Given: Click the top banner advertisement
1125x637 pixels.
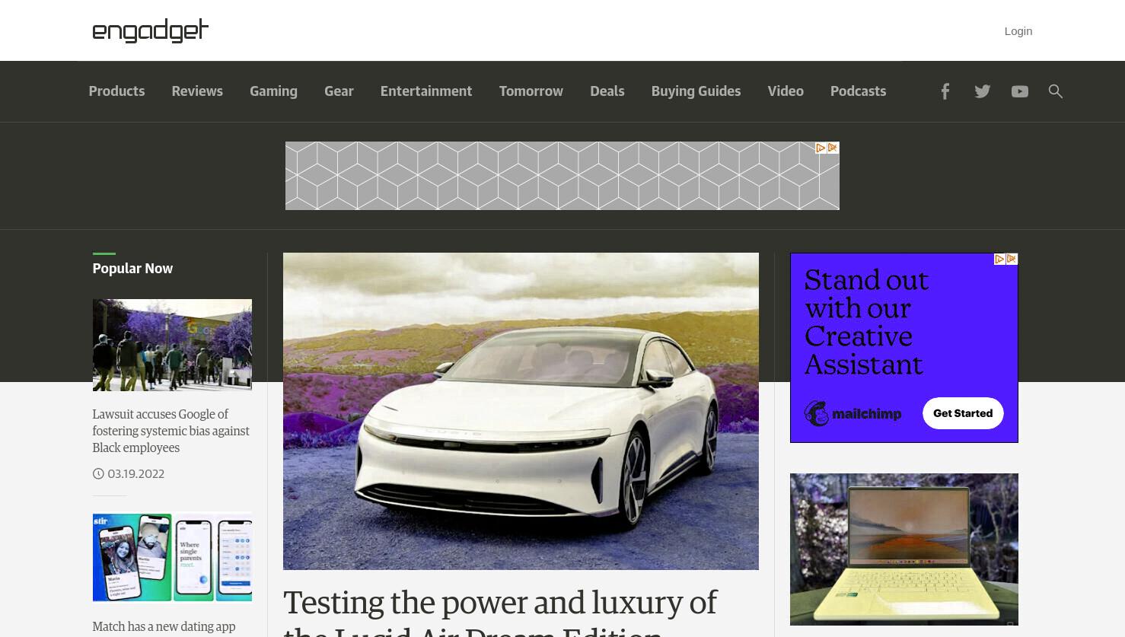Looking at the screenshot, I should (x=562, y=176).
